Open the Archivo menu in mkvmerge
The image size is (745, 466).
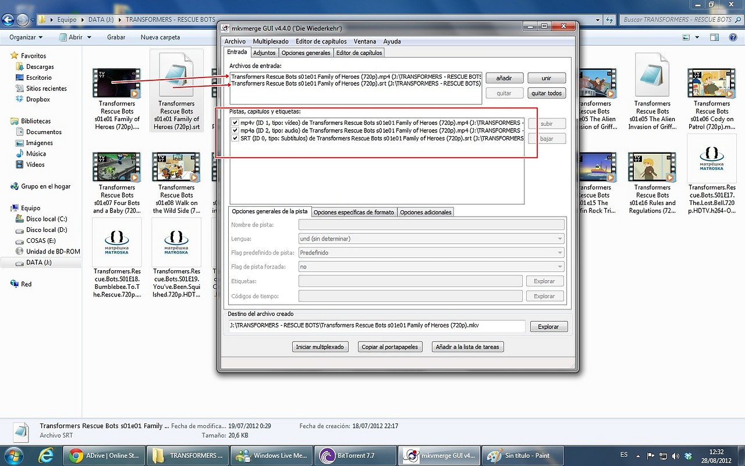(x=235, y=41)
